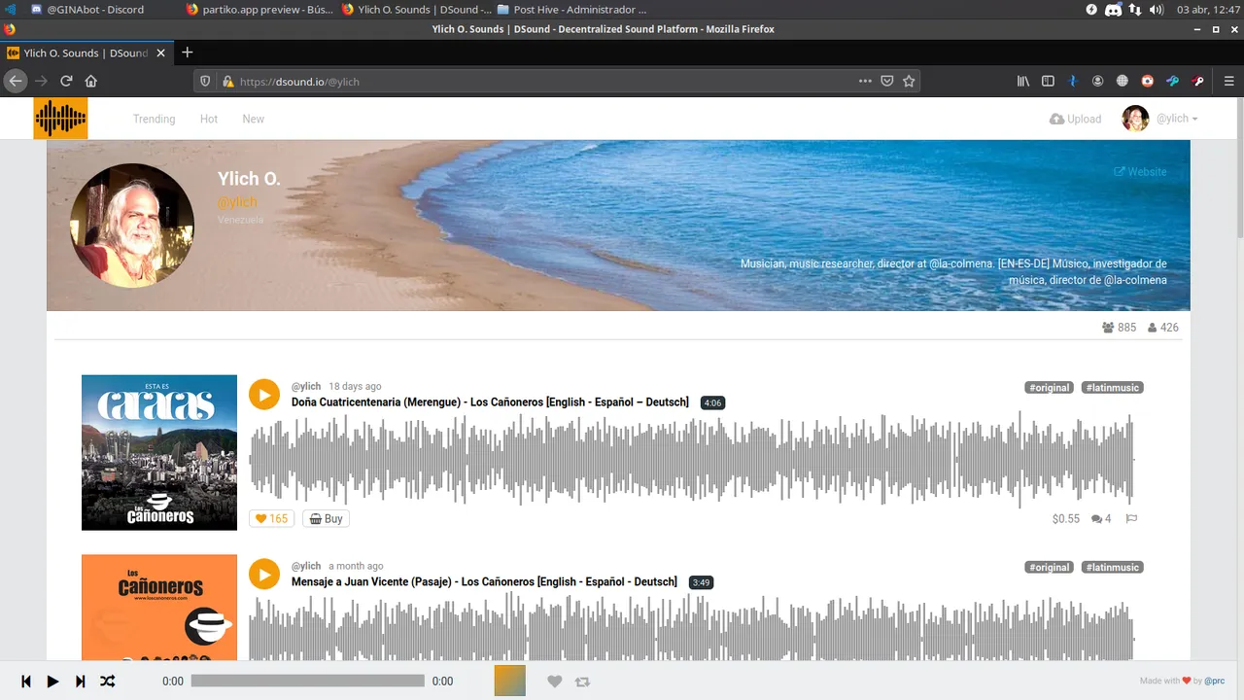Toggle the heart like icon in the player
The width and height of the screenshot is (1244, 700).
click(x=555, y=682)
